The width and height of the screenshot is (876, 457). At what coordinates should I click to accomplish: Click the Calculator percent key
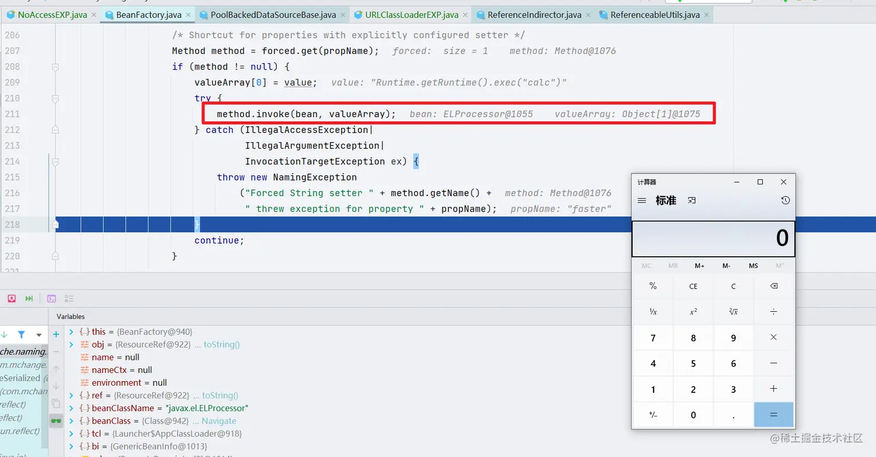(x=653, y=286)
